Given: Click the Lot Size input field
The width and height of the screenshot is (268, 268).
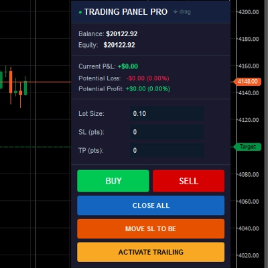Looking at the screenshot, I should click(x=167, y=113).
